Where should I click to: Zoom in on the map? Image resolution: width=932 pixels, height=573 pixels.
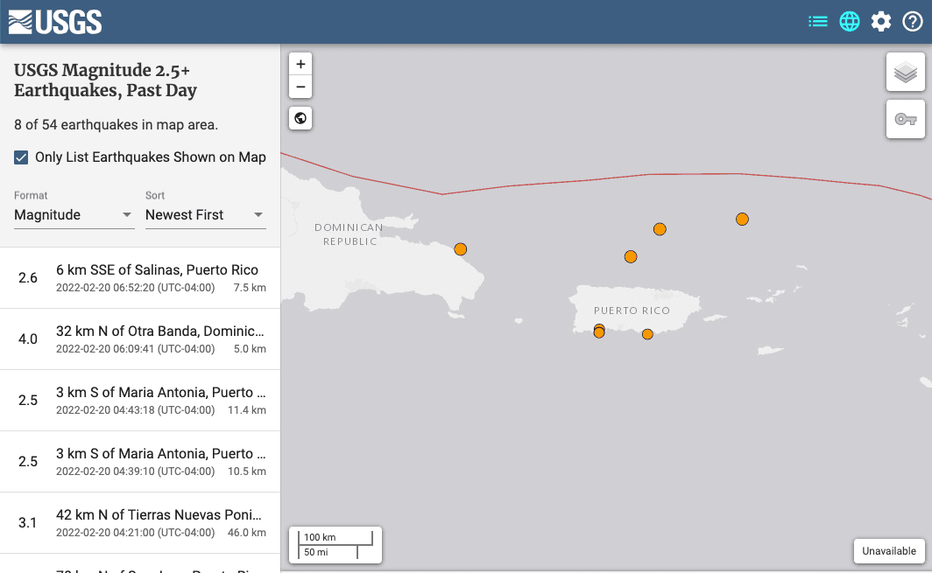(300, 64)
